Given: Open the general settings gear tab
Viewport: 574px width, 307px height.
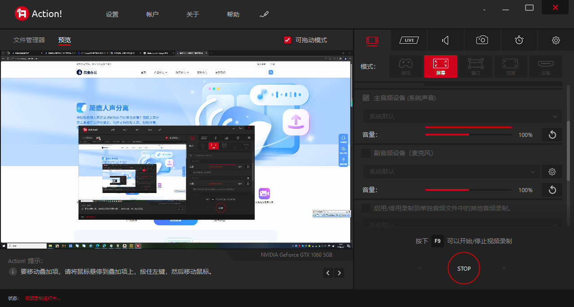Looking at the screenshot, I should coord(556,40).
